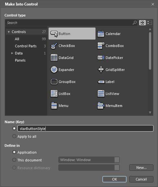Select the Application radio option
The image size is (158, 187).
pos(14,152)
